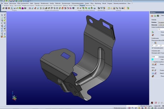Click the first Progress group toolbar icon

pos(4,8)
